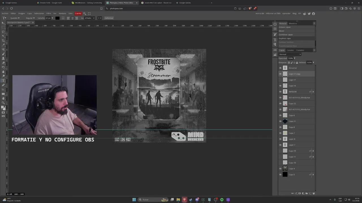This screenshot has height=203, width=362.
Task: Select the Rectangle Select tool
Action: 3,27
